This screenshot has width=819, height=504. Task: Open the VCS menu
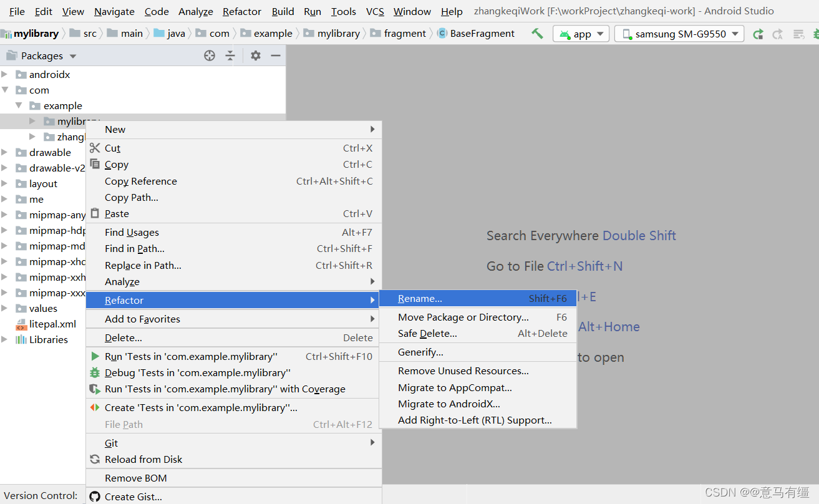pos(375,11)
